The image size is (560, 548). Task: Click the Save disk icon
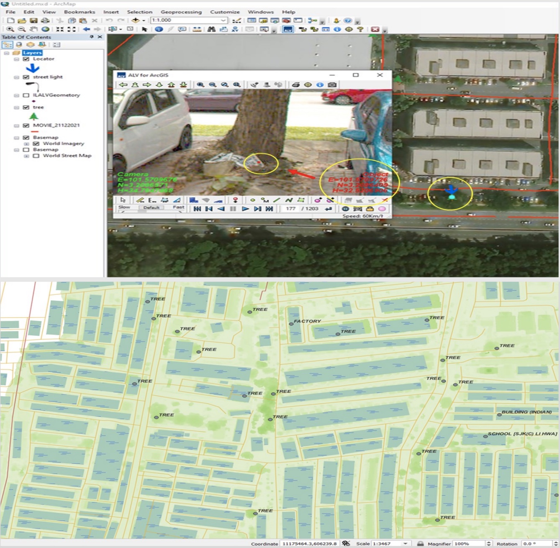click(x=33, y=20)
